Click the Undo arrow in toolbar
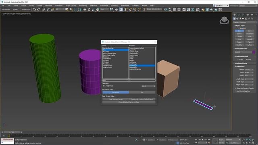 (34, 10)
